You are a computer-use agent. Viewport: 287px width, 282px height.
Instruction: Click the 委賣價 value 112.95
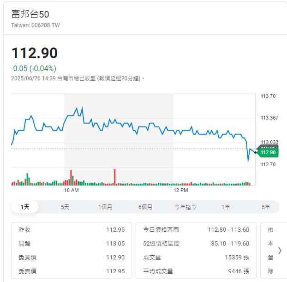[x=115, y=271]
